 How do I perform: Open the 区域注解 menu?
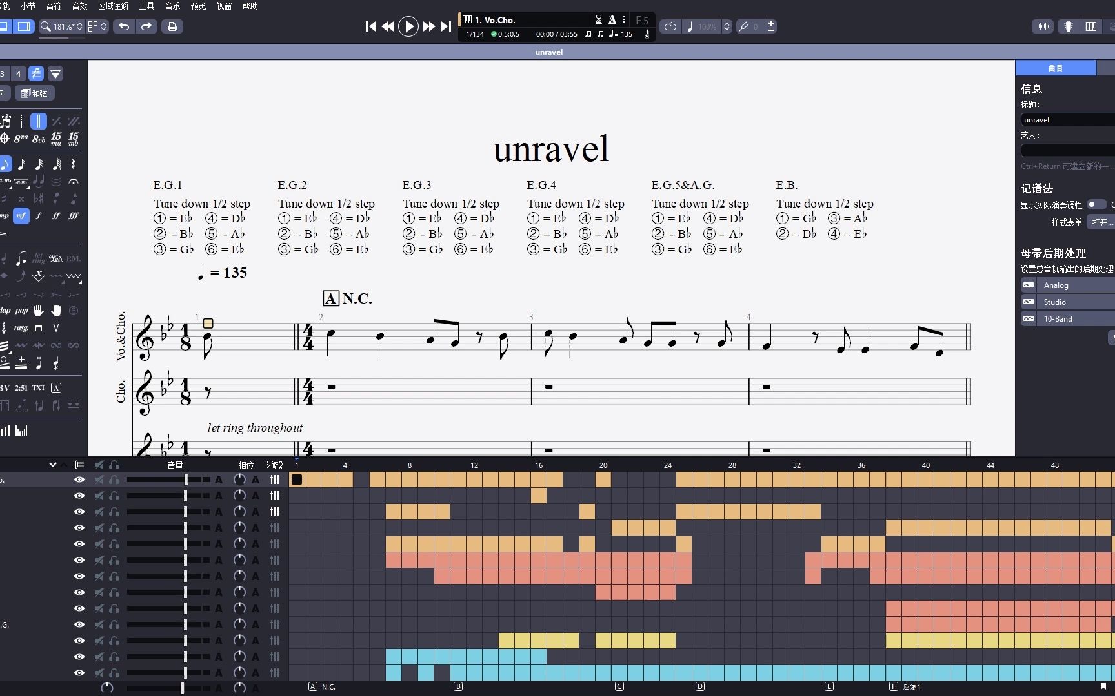click(114, 6)
